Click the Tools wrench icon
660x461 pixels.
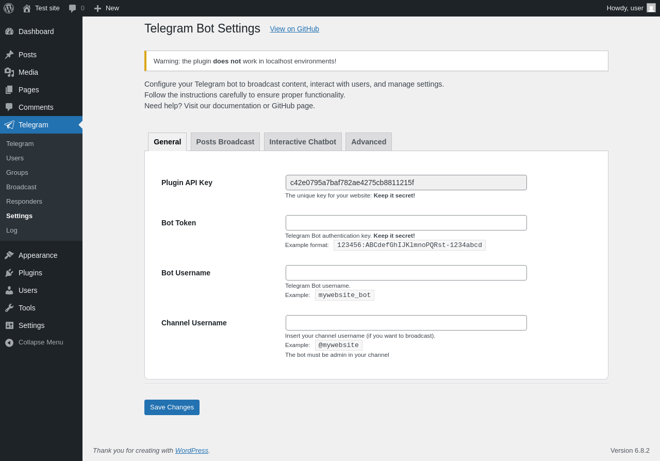click(9, 308)
